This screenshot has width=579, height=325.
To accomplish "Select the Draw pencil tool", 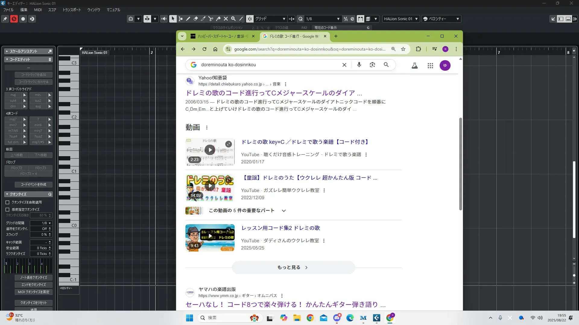I will point(188,19).
